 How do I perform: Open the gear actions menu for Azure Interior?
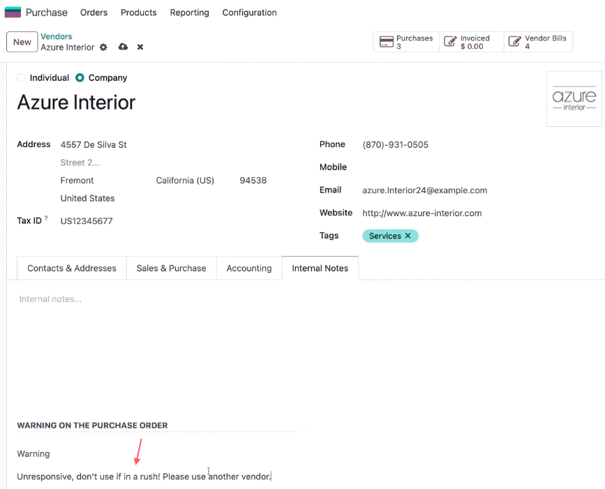pos(103,47)
